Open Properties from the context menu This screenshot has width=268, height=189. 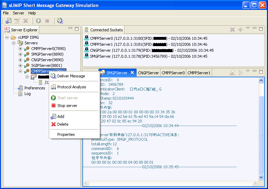74,134
